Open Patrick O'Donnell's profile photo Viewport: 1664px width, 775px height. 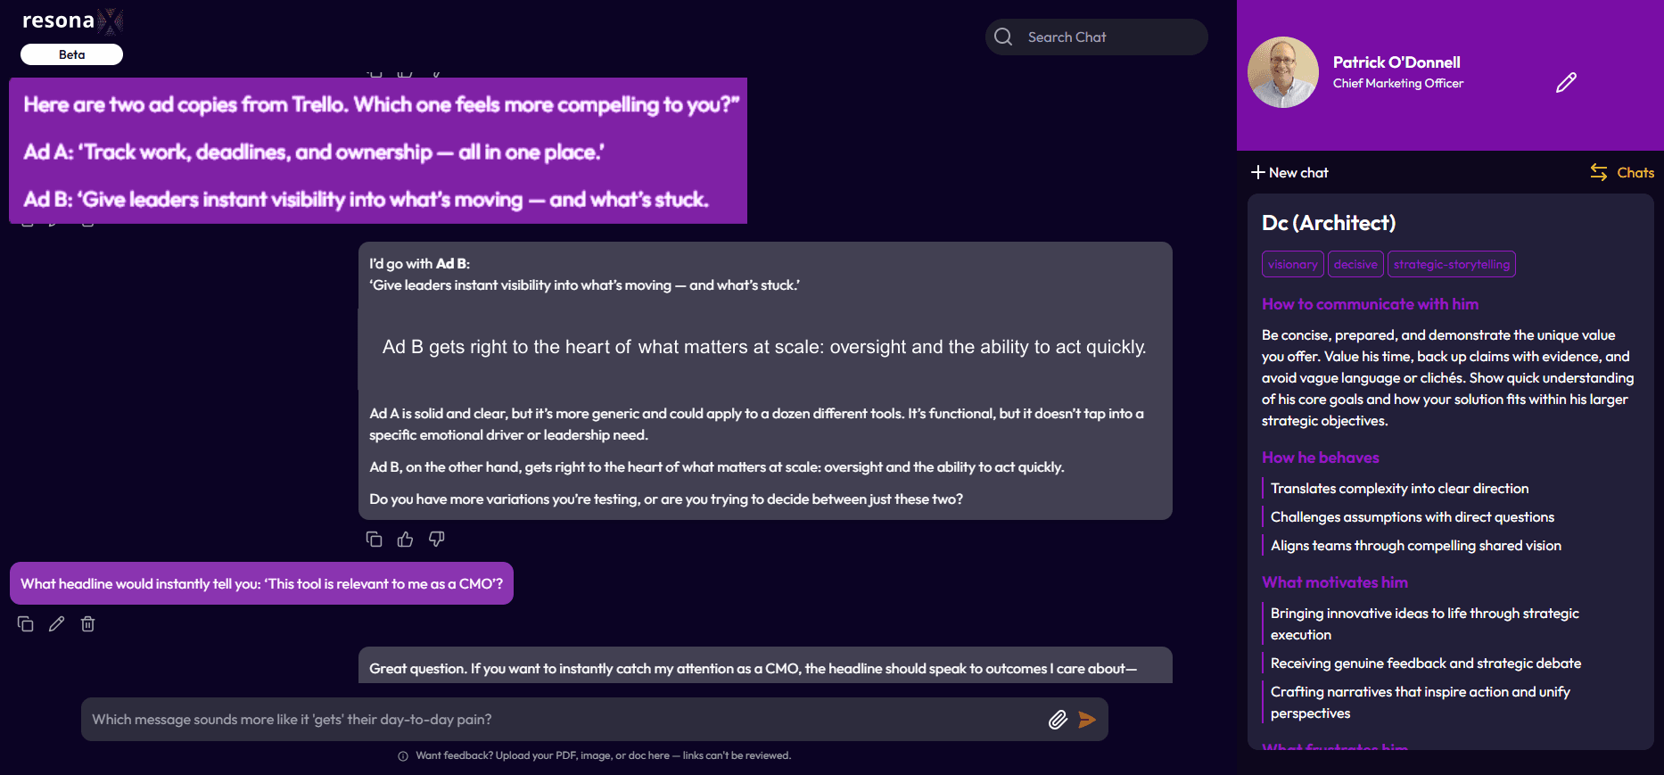coord(1282,72)
